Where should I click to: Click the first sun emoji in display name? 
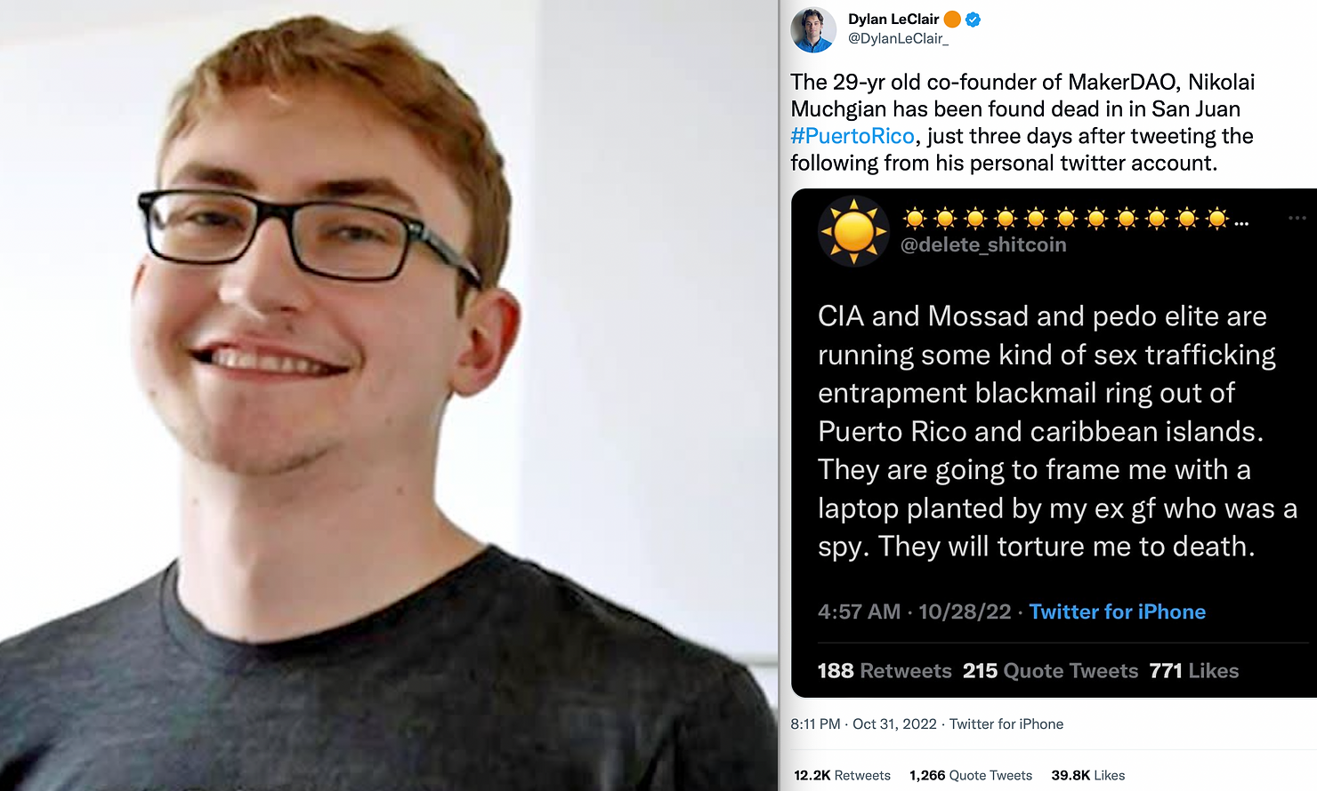[x=915, y=219]
